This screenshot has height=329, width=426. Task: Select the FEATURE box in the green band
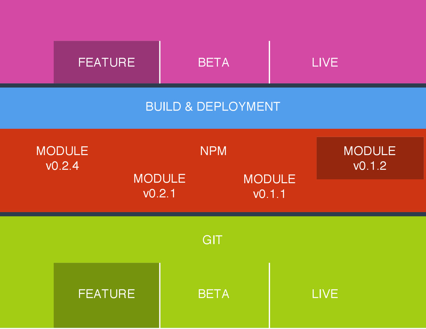pos(106,295)
